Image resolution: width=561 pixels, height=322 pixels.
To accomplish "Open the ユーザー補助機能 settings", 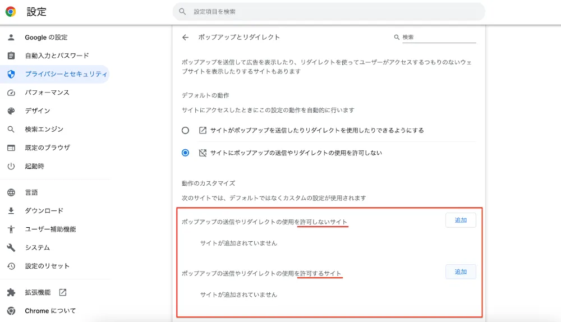I will tap(50, 229).
